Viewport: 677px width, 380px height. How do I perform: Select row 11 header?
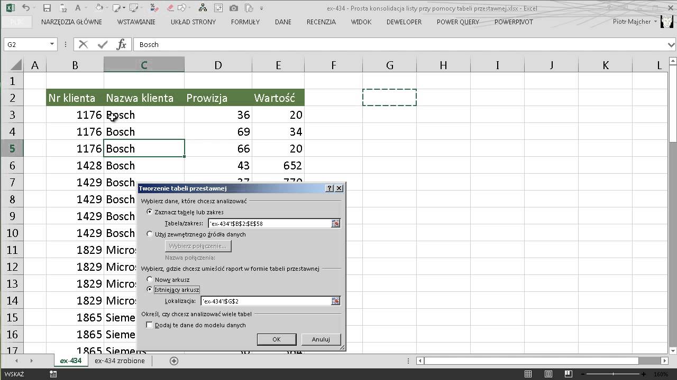(x=13, y=250)
